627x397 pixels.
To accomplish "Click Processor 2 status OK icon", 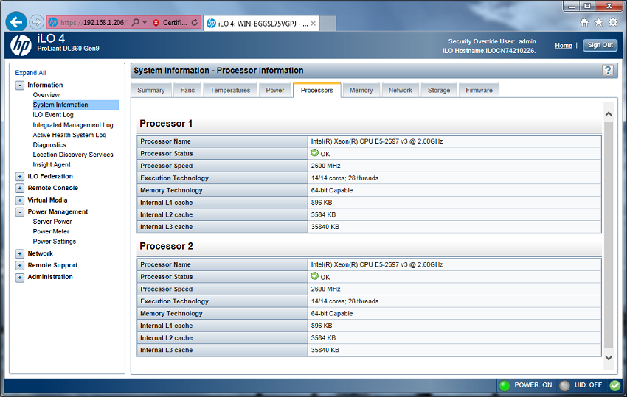I will coord(315,276).
